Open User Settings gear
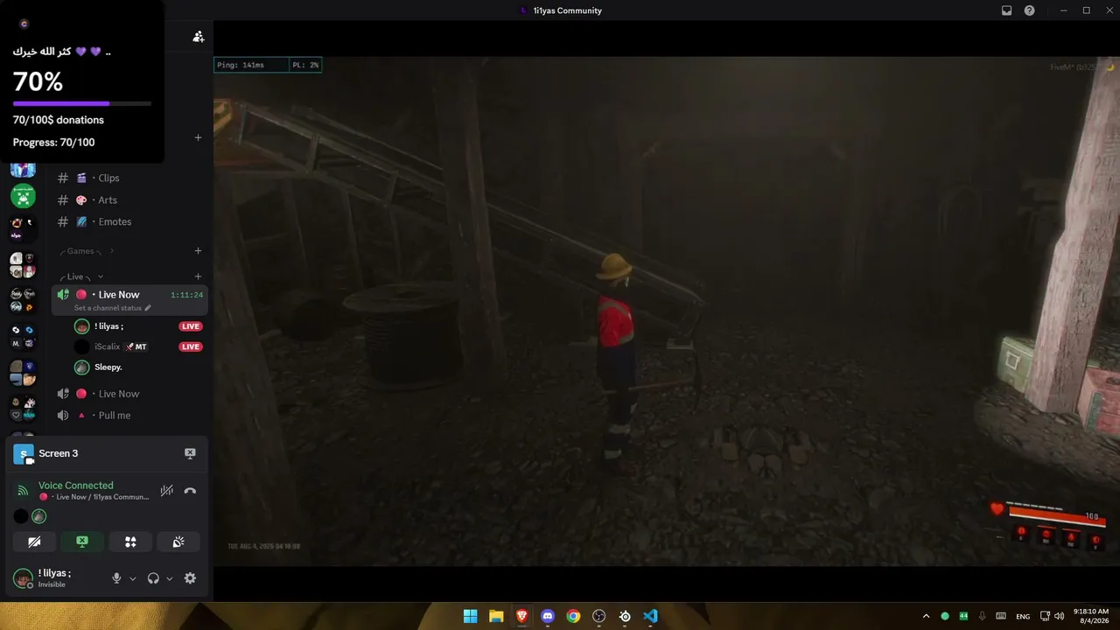The image size is (1120, 630). 190,578
